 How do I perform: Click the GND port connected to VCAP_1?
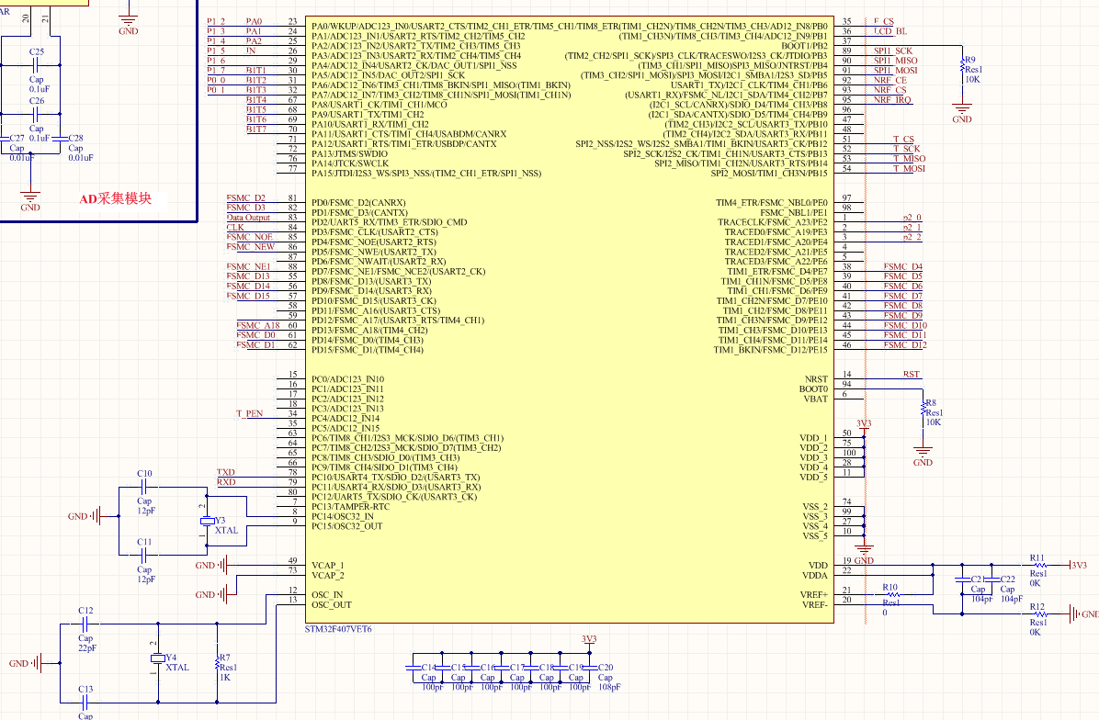[212, 565]
